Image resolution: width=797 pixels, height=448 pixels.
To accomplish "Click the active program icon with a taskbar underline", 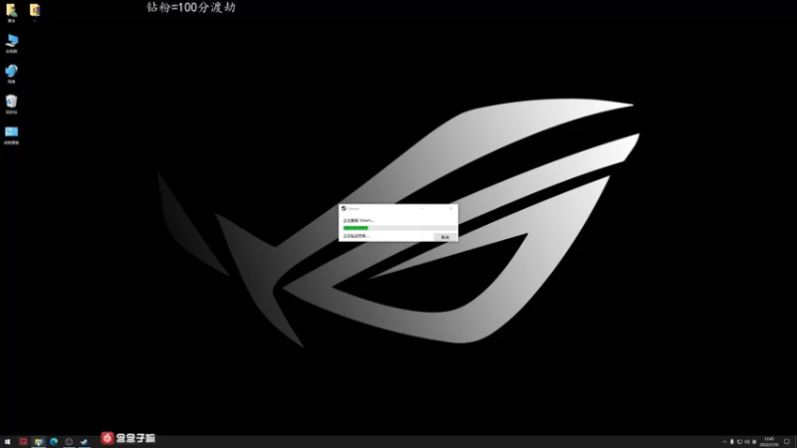I will (39, 441).
